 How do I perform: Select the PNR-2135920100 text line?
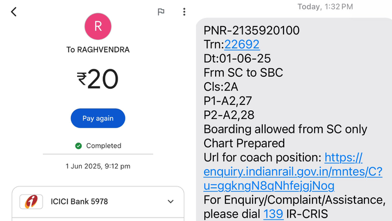point(251,31)
